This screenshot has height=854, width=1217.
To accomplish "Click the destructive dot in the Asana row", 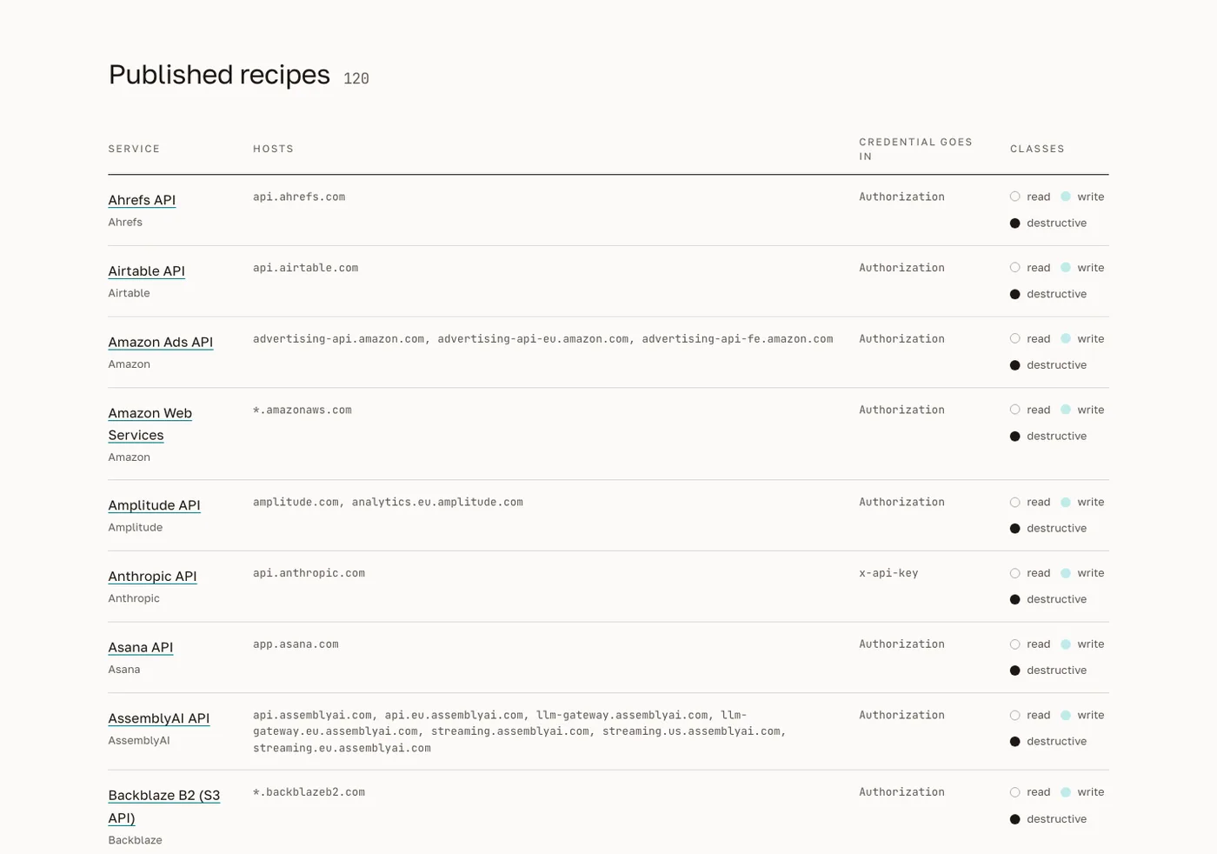I will click(1014, 671).
